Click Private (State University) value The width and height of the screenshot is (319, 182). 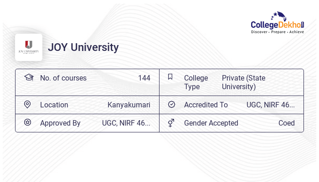coord(243,82)
